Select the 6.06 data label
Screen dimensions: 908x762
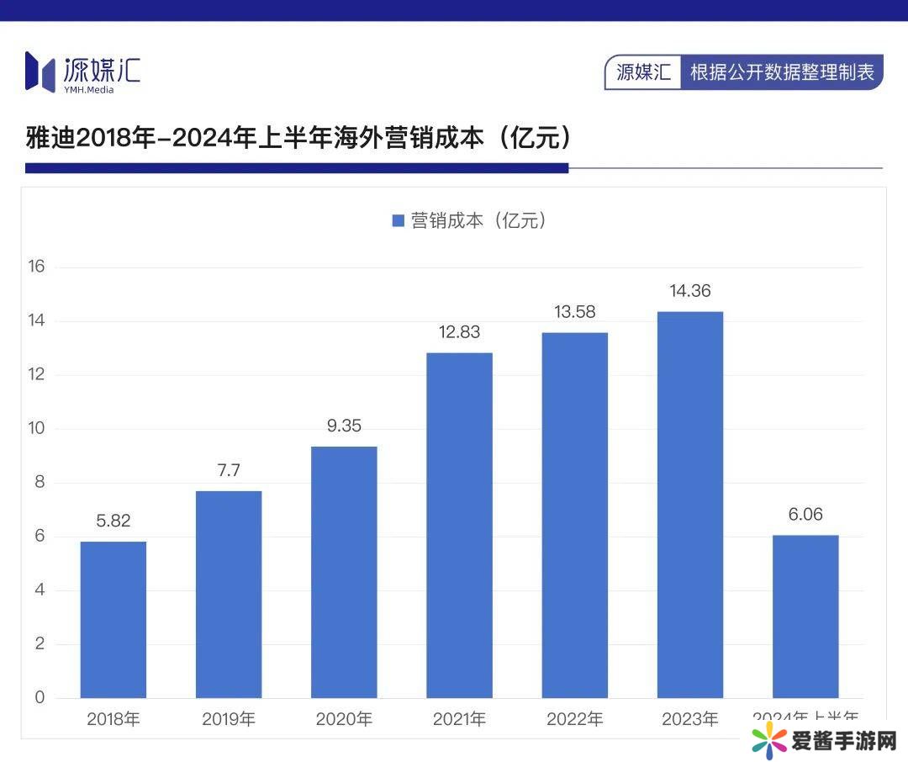[805, 514]
